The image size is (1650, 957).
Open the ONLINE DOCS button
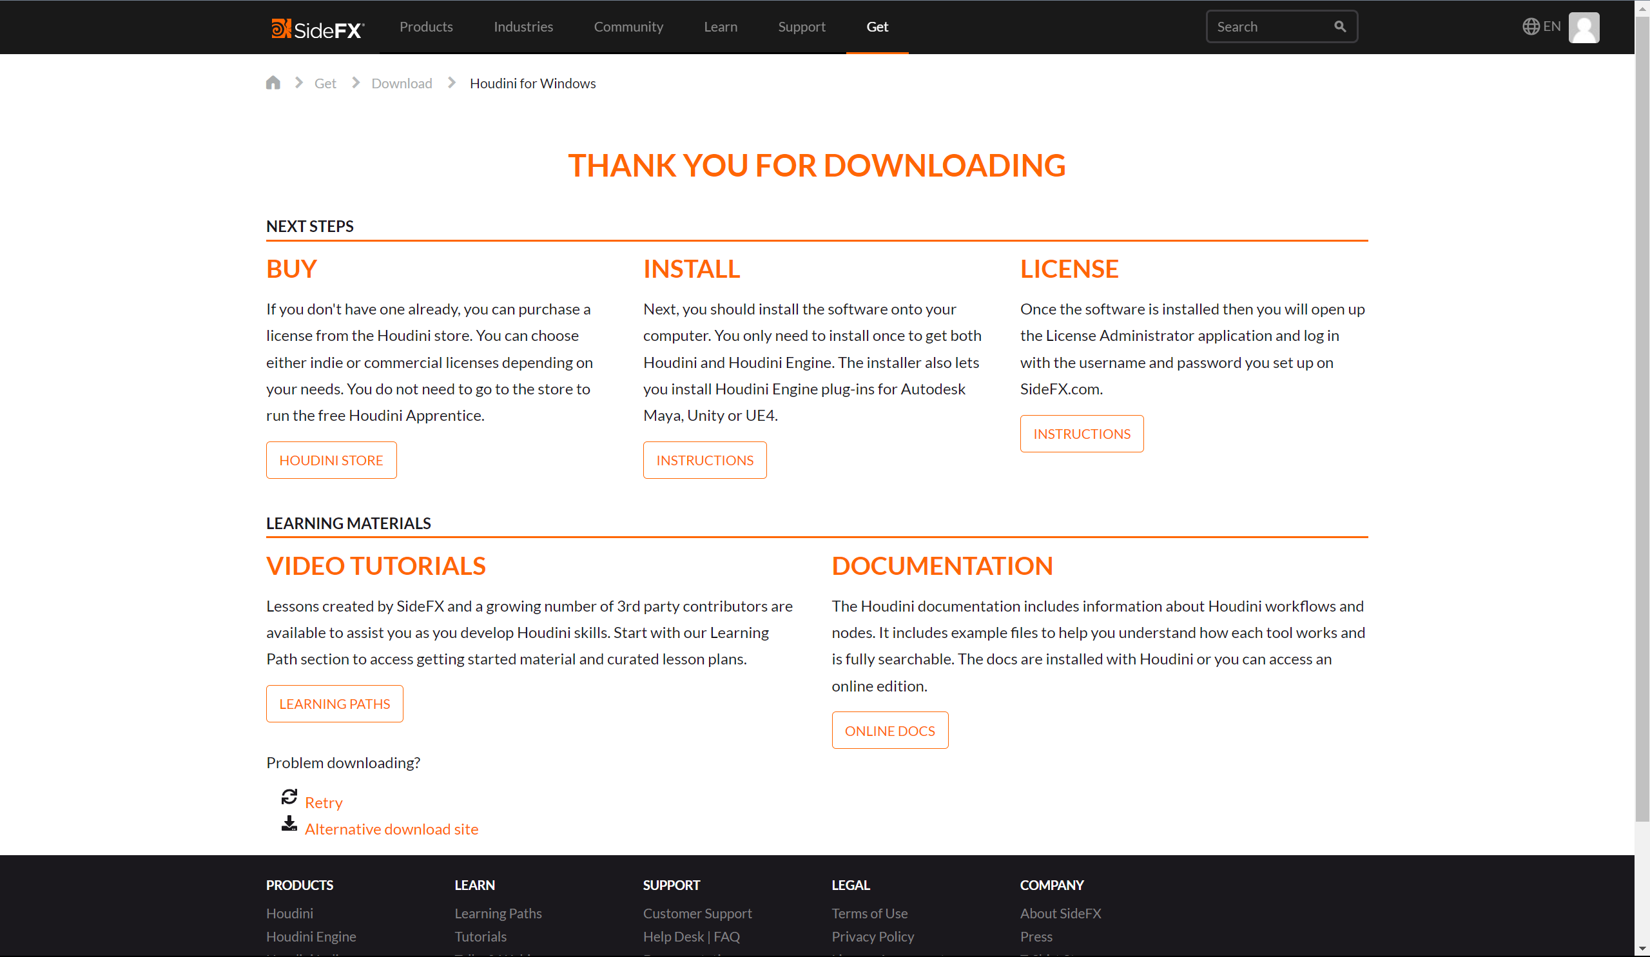(889, 731)
